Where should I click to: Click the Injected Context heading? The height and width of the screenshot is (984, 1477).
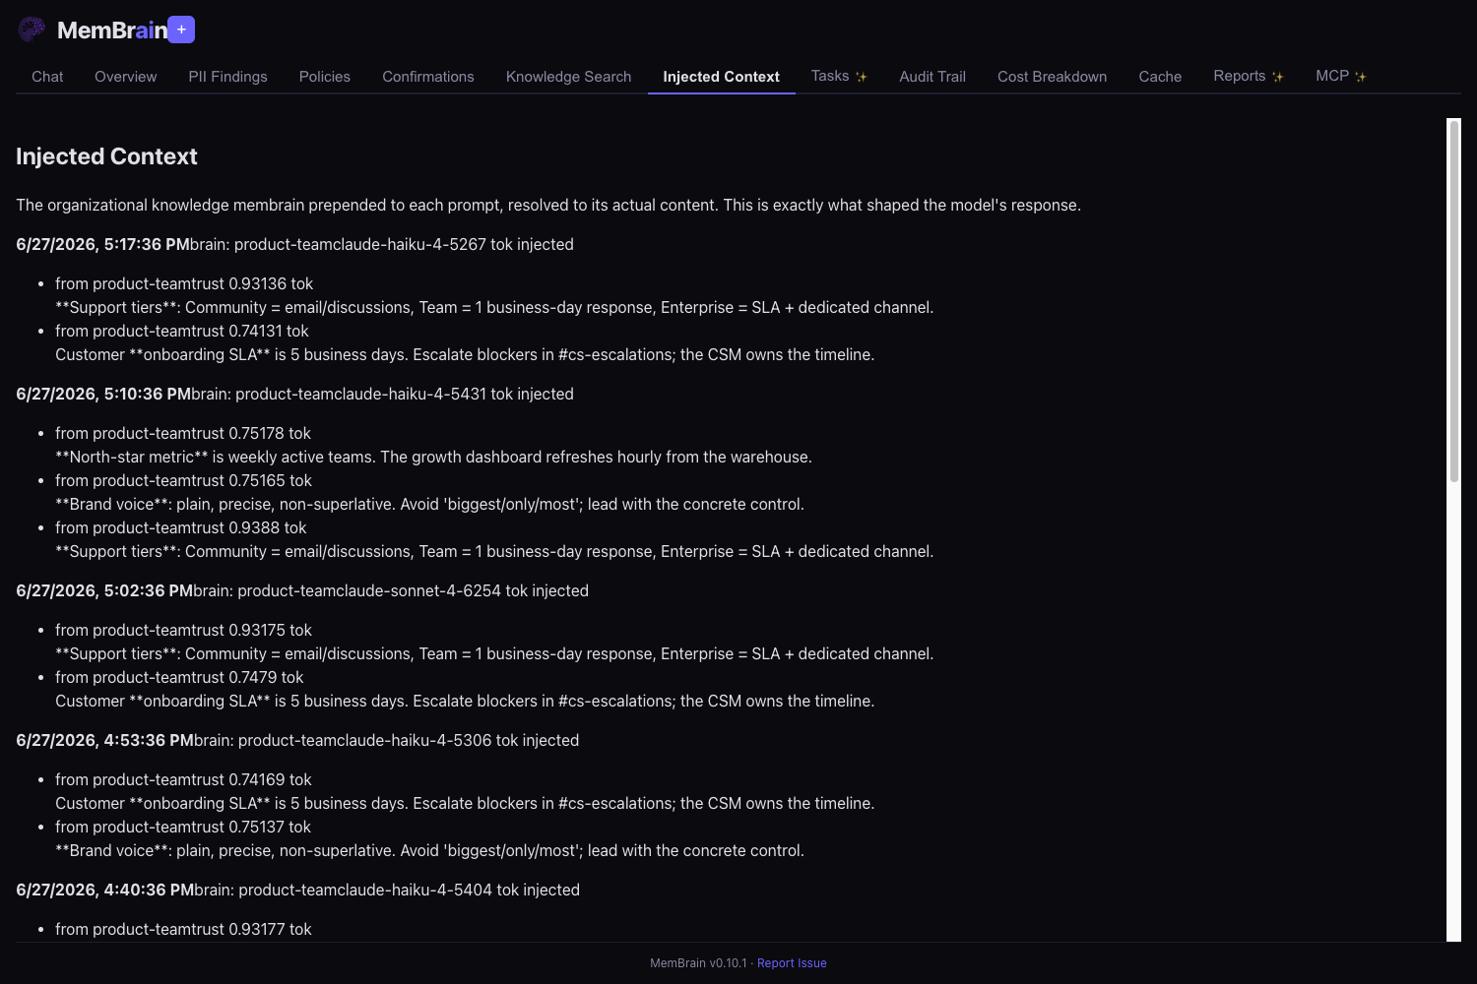(106, 156)
